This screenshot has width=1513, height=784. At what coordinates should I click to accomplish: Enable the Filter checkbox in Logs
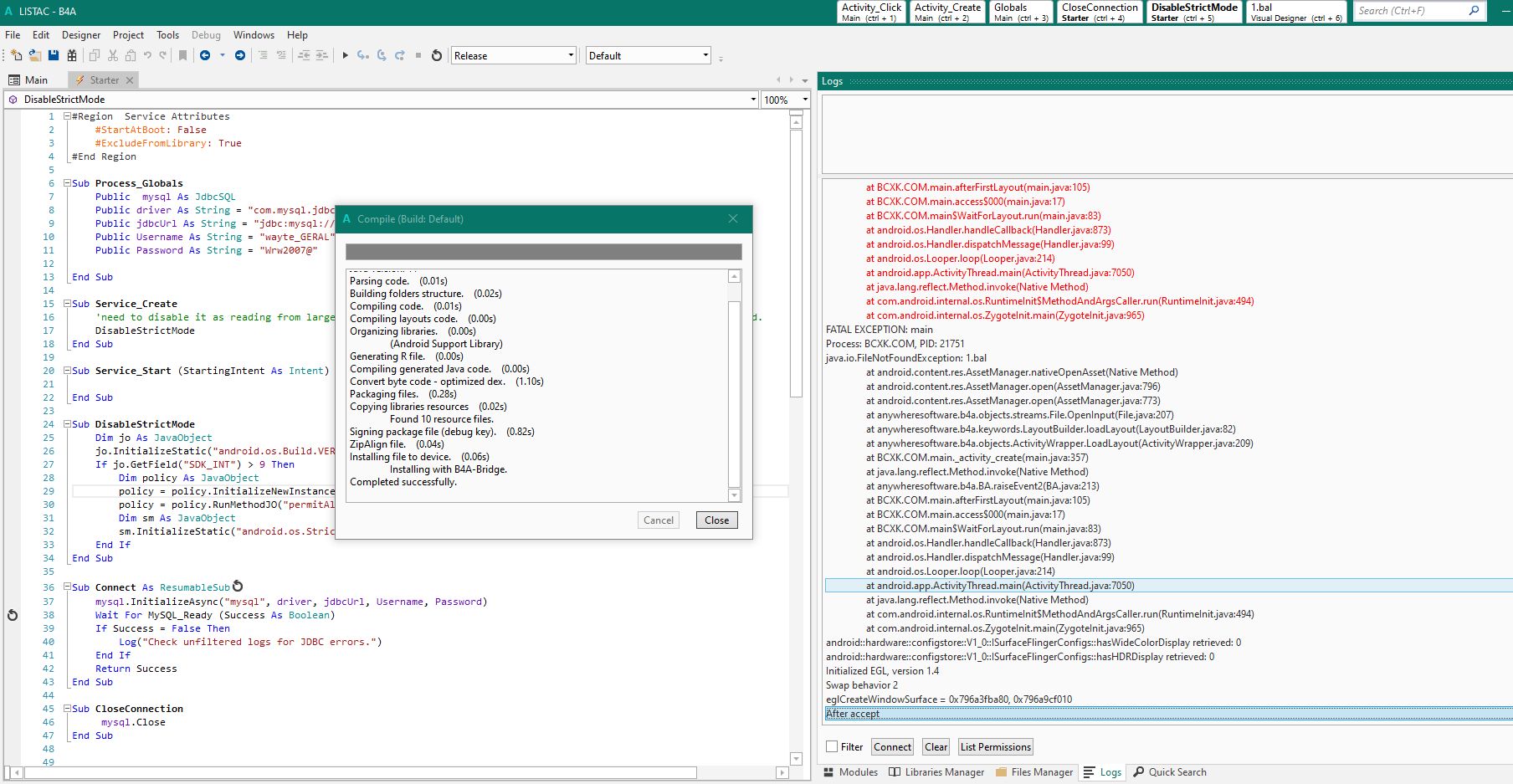coord(832,747)
